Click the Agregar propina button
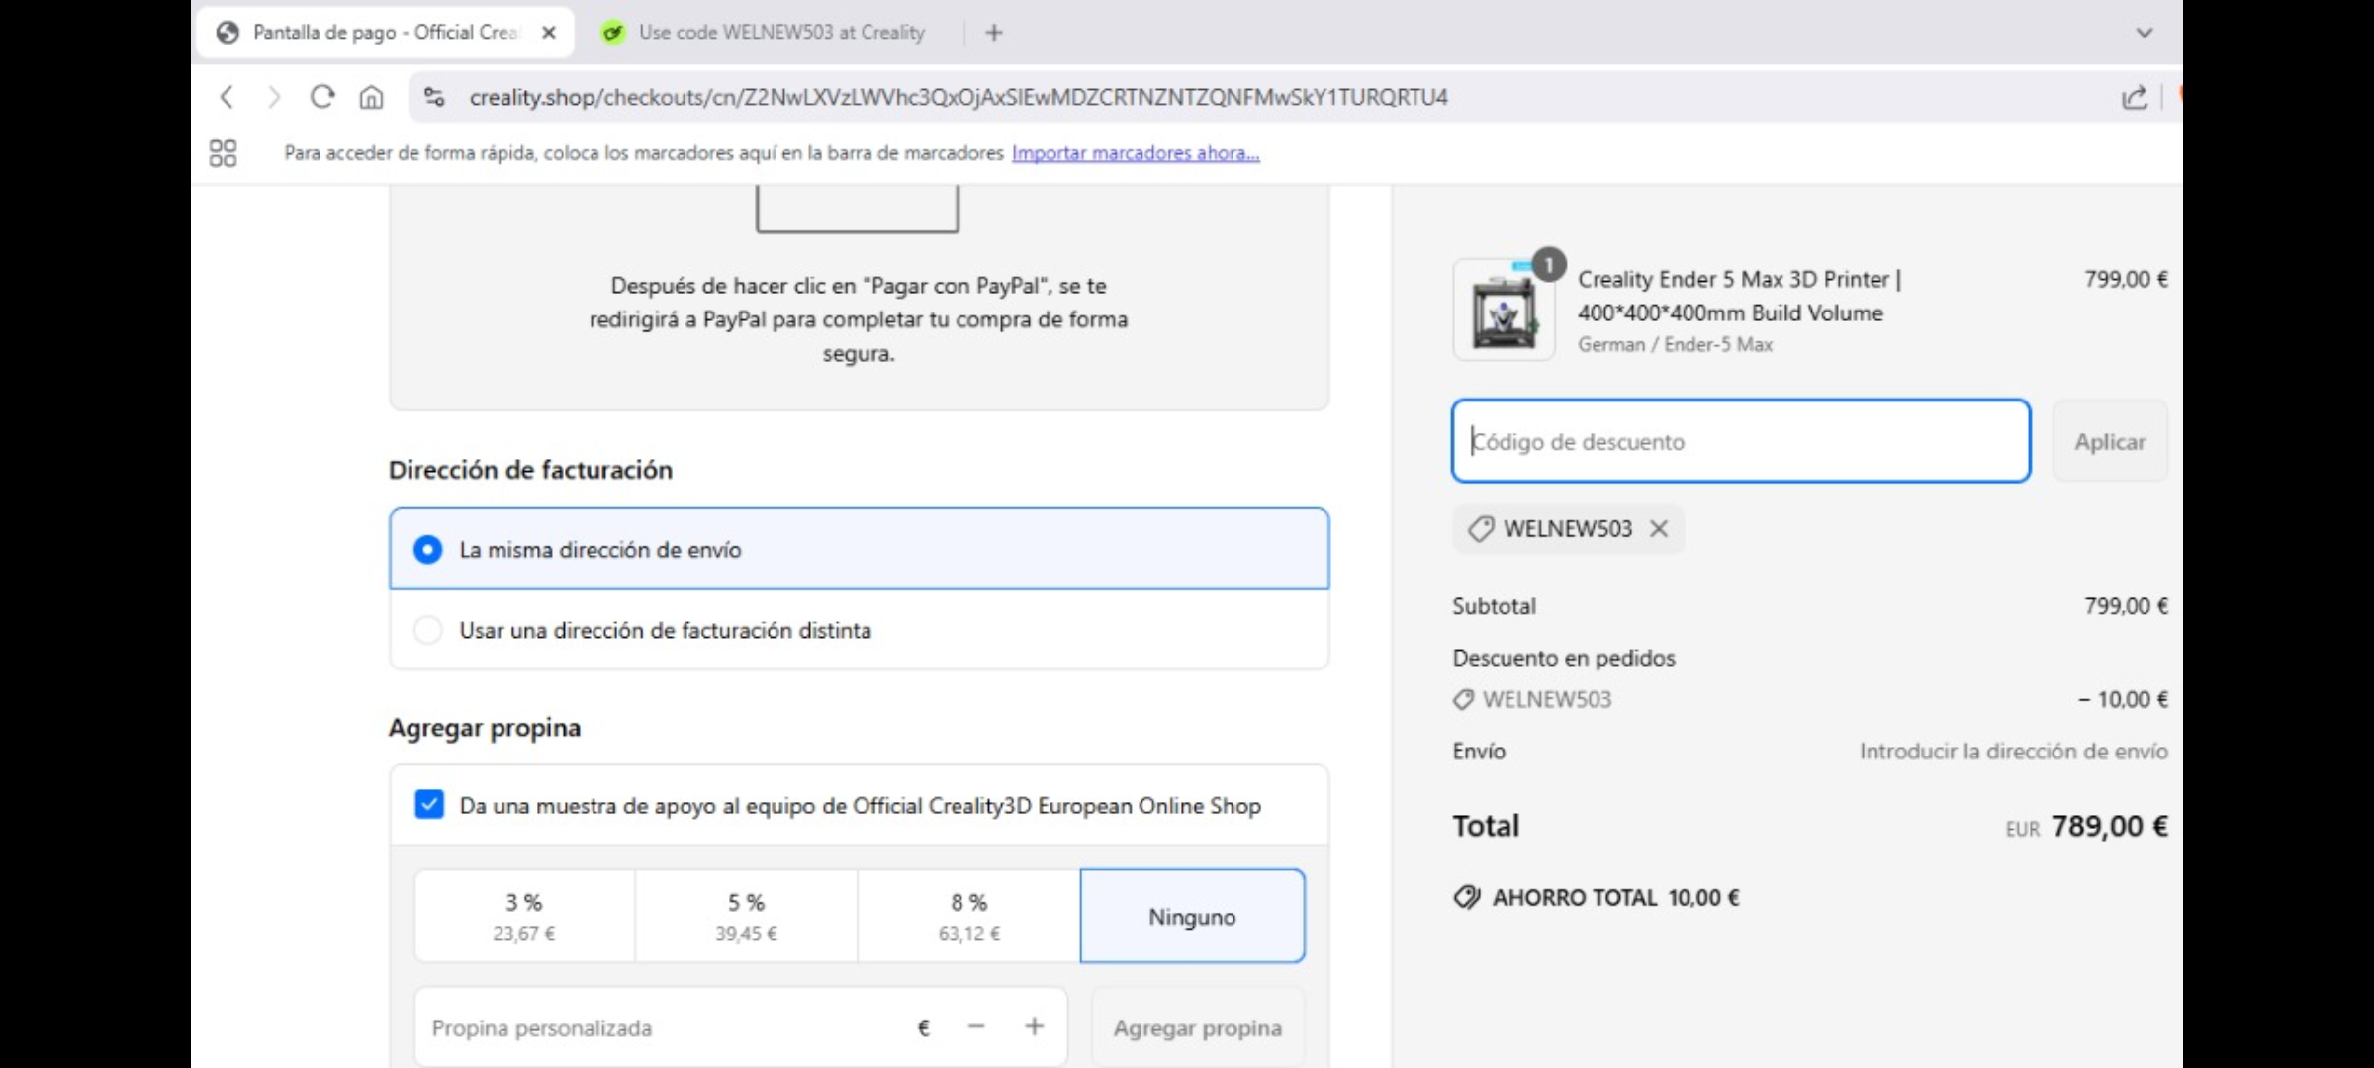 [1197, 1028]
